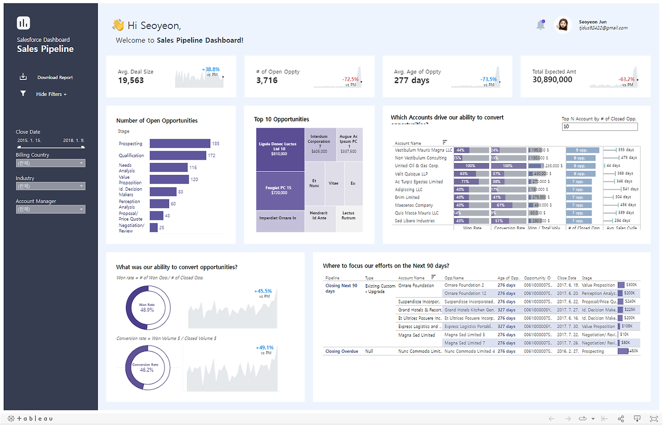
Task: Click the Download icon in the bottom toolbar
Action: click(637, 419)
